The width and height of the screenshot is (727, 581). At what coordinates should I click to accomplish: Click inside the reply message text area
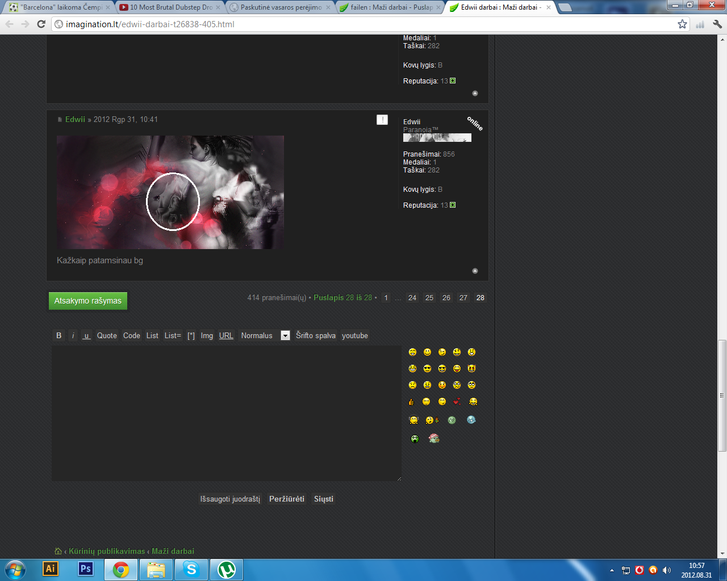tap(226, 413)
